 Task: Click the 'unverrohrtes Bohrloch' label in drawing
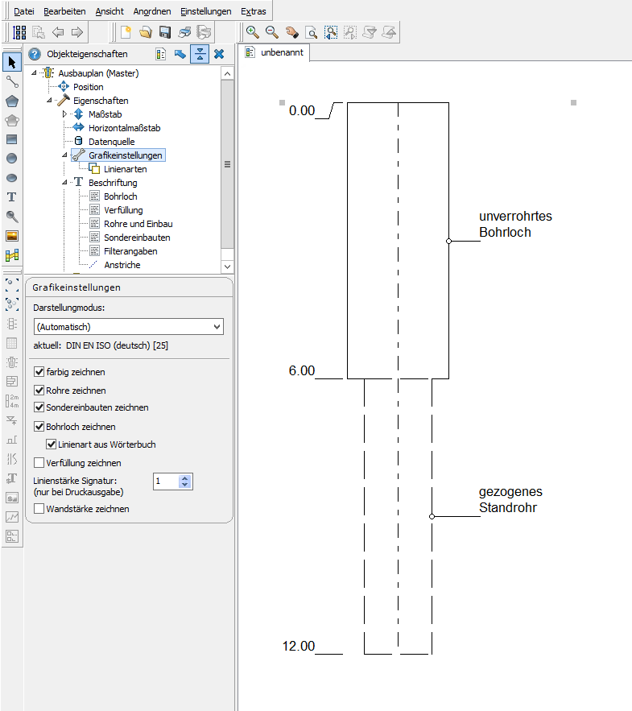515,224
